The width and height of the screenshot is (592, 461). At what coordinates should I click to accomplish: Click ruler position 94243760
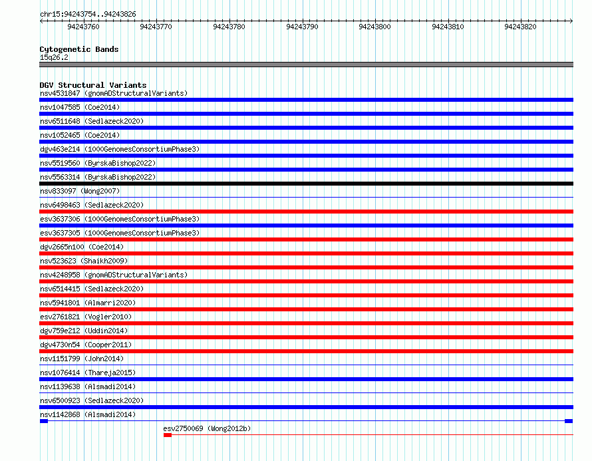(x=83, y=27)
